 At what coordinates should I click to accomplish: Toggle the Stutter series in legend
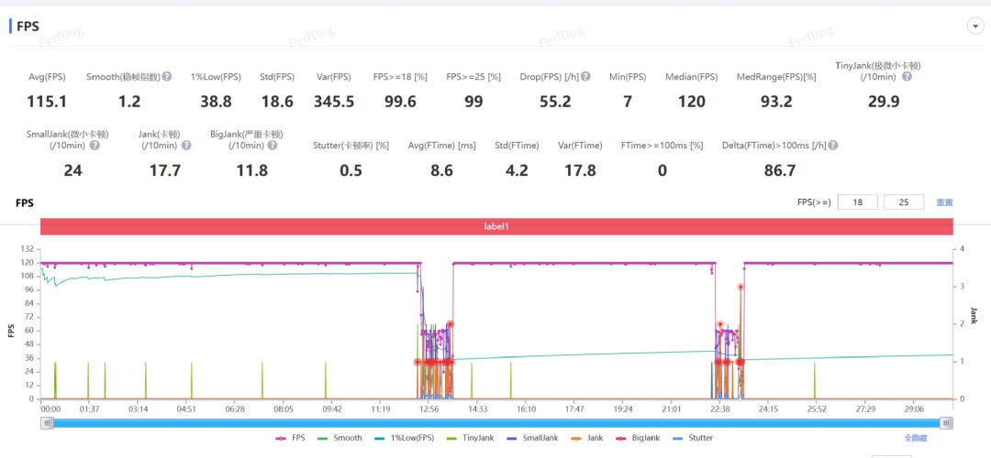point(692,437)
